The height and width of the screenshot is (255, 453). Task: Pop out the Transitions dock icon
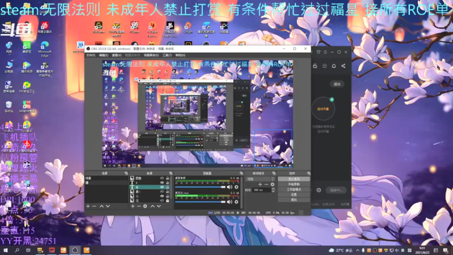tap(274, 173)
